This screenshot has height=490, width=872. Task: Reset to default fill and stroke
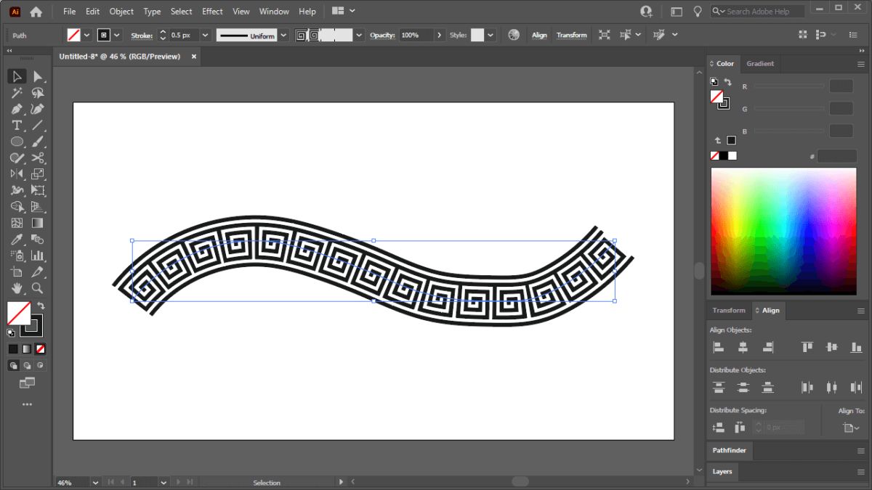click(11, 332)
